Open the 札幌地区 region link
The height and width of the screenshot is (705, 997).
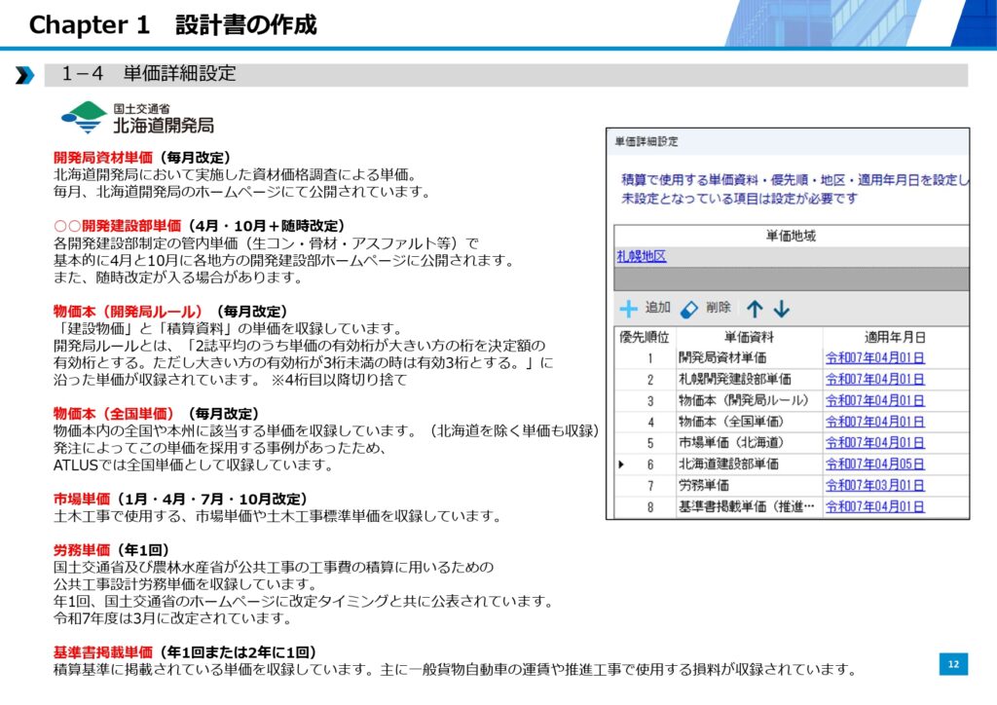pos(642,256)
